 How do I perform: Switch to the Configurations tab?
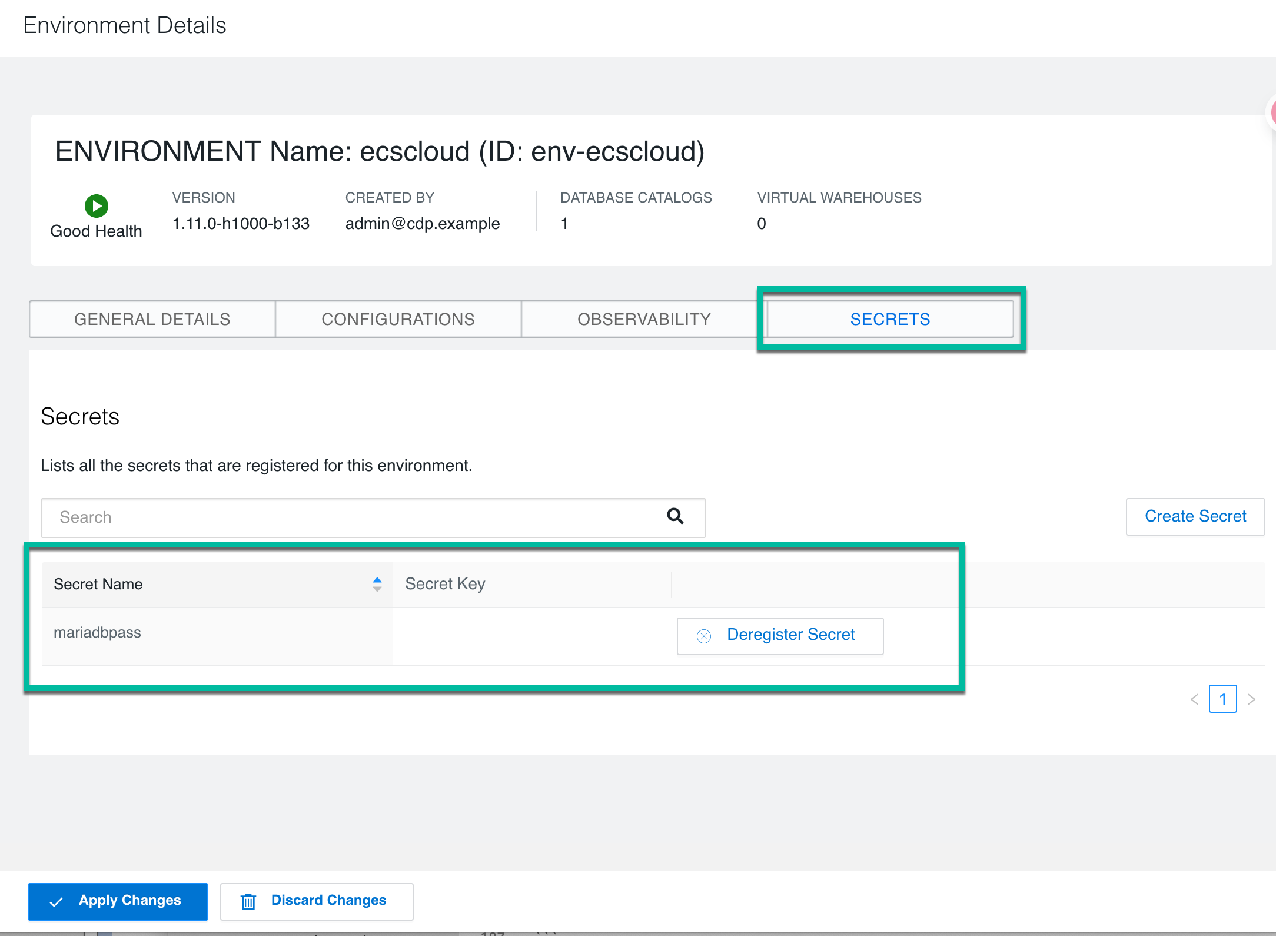[x=398, y=319]
